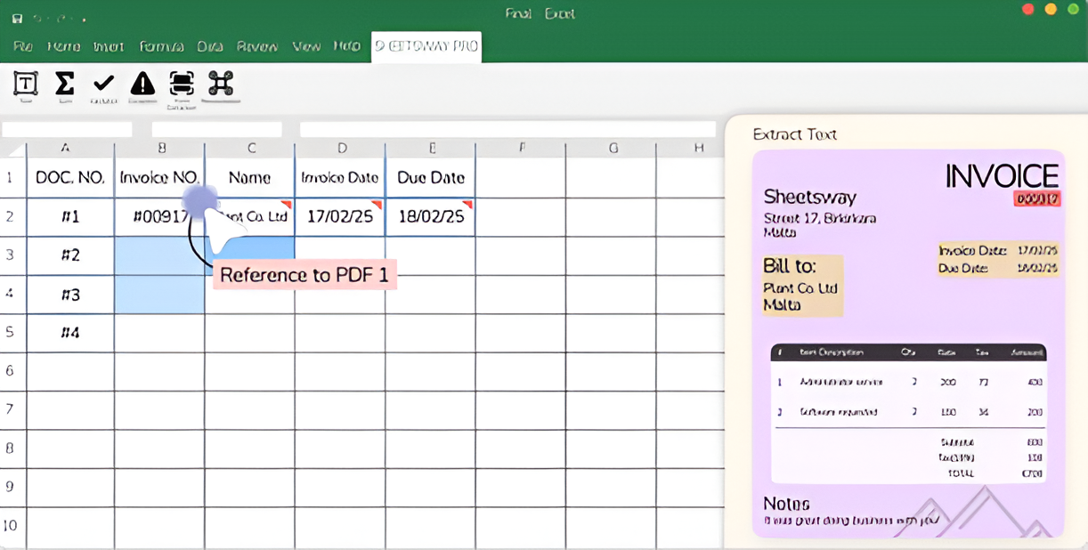Open the Formulas ribbon tab
The image size is (1088, 550).
[161, 46]
